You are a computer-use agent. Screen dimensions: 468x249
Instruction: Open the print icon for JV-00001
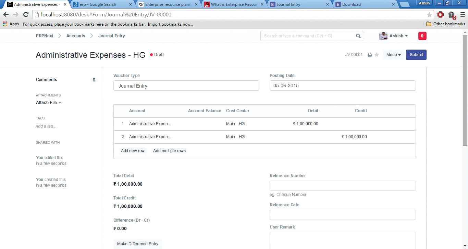(369, 54)
